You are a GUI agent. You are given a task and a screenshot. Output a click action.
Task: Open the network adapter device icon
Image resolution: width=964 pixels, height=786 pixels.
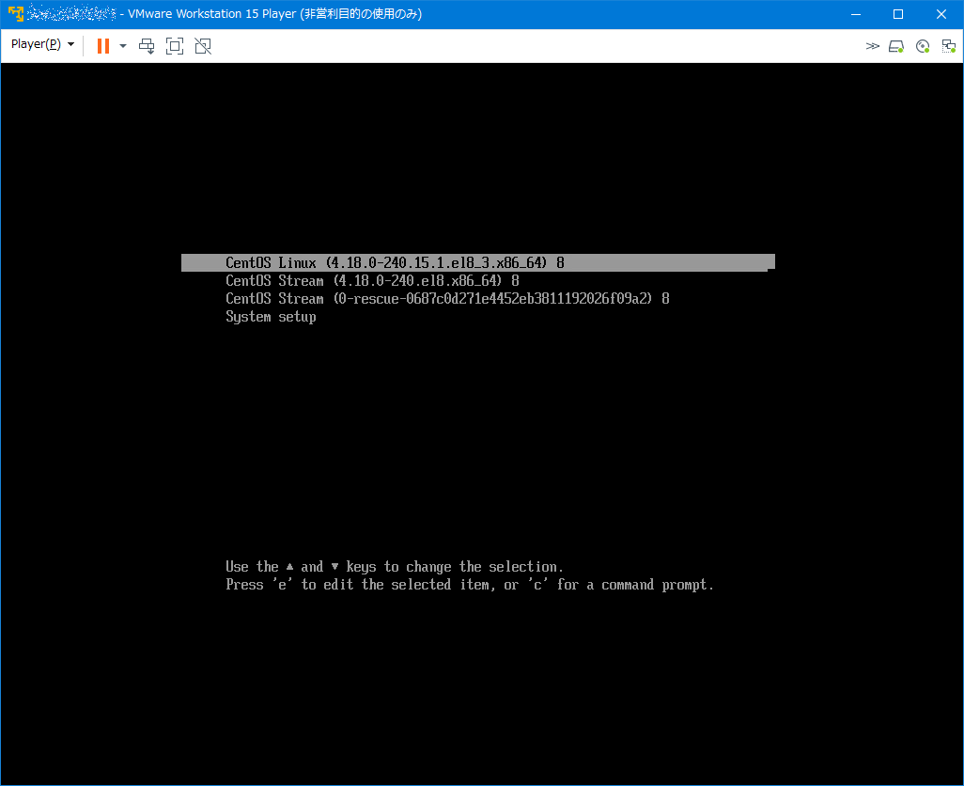click(949, 46)
